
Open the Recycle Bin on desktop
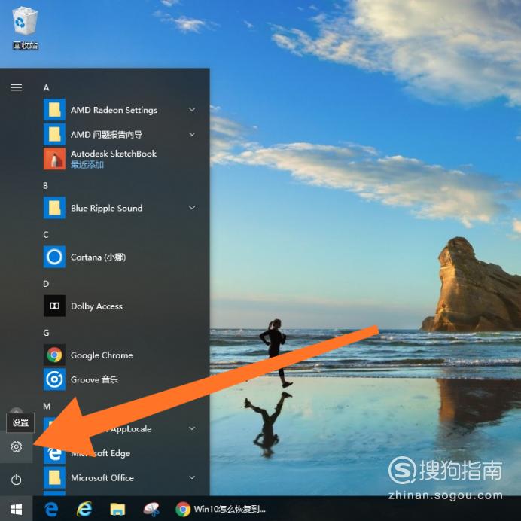click(25, 29)
